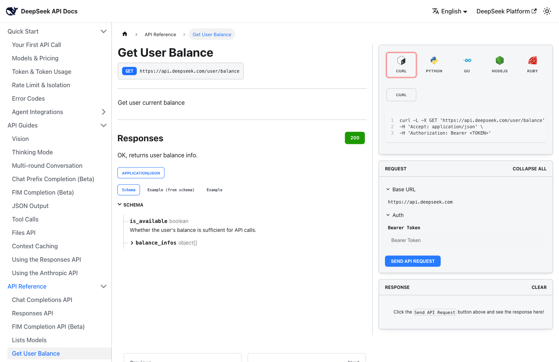Collapse the Auth section
Screen dimensions: 559x362
coord(395,215)
